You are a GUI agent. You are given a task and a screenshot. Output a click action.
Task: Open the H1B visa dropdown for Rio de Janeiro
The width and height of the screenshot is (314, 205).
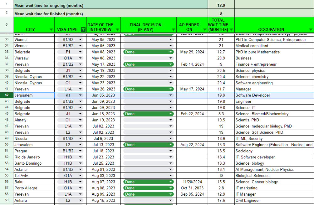point(80,157)
